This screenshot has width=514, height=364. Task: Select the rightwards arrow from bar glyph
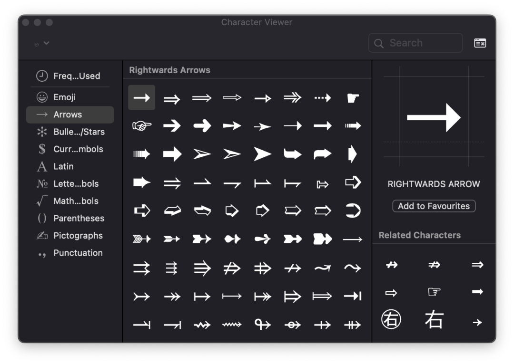click(202, 297)
